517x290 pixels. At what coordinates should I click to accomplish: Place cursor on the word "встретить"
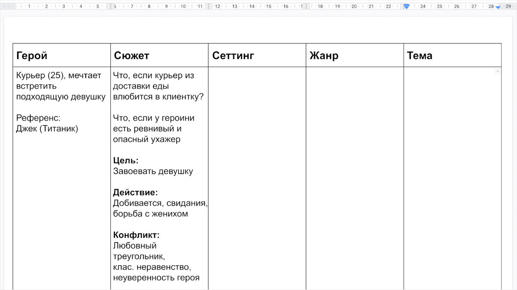point(36,86)
